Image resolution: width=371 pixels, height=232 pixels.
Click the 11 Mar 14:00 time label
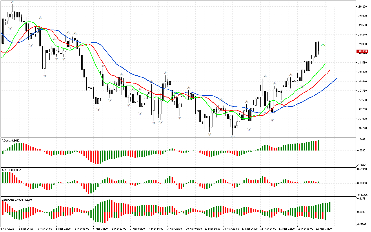(x=268, y=229)
